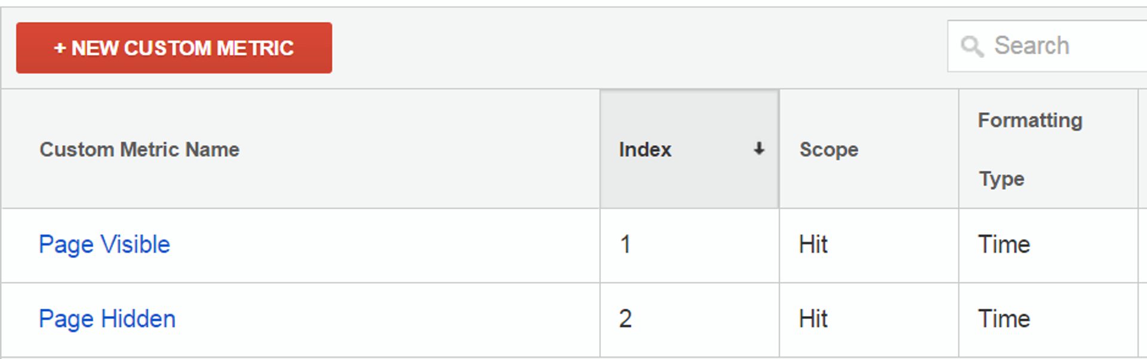Click the Time cell in Page Visible row

[x=1004, y=244]
